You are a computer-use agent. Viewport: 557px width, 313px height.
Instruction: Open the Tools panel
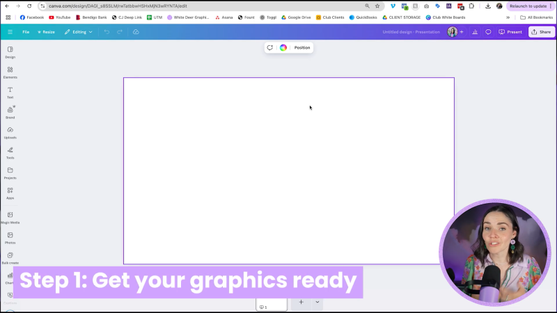[10, 153]
